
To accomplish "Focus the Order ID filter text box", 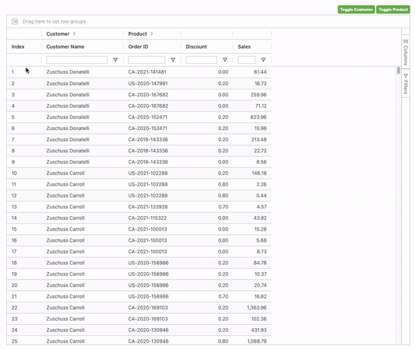I will 146,60.
